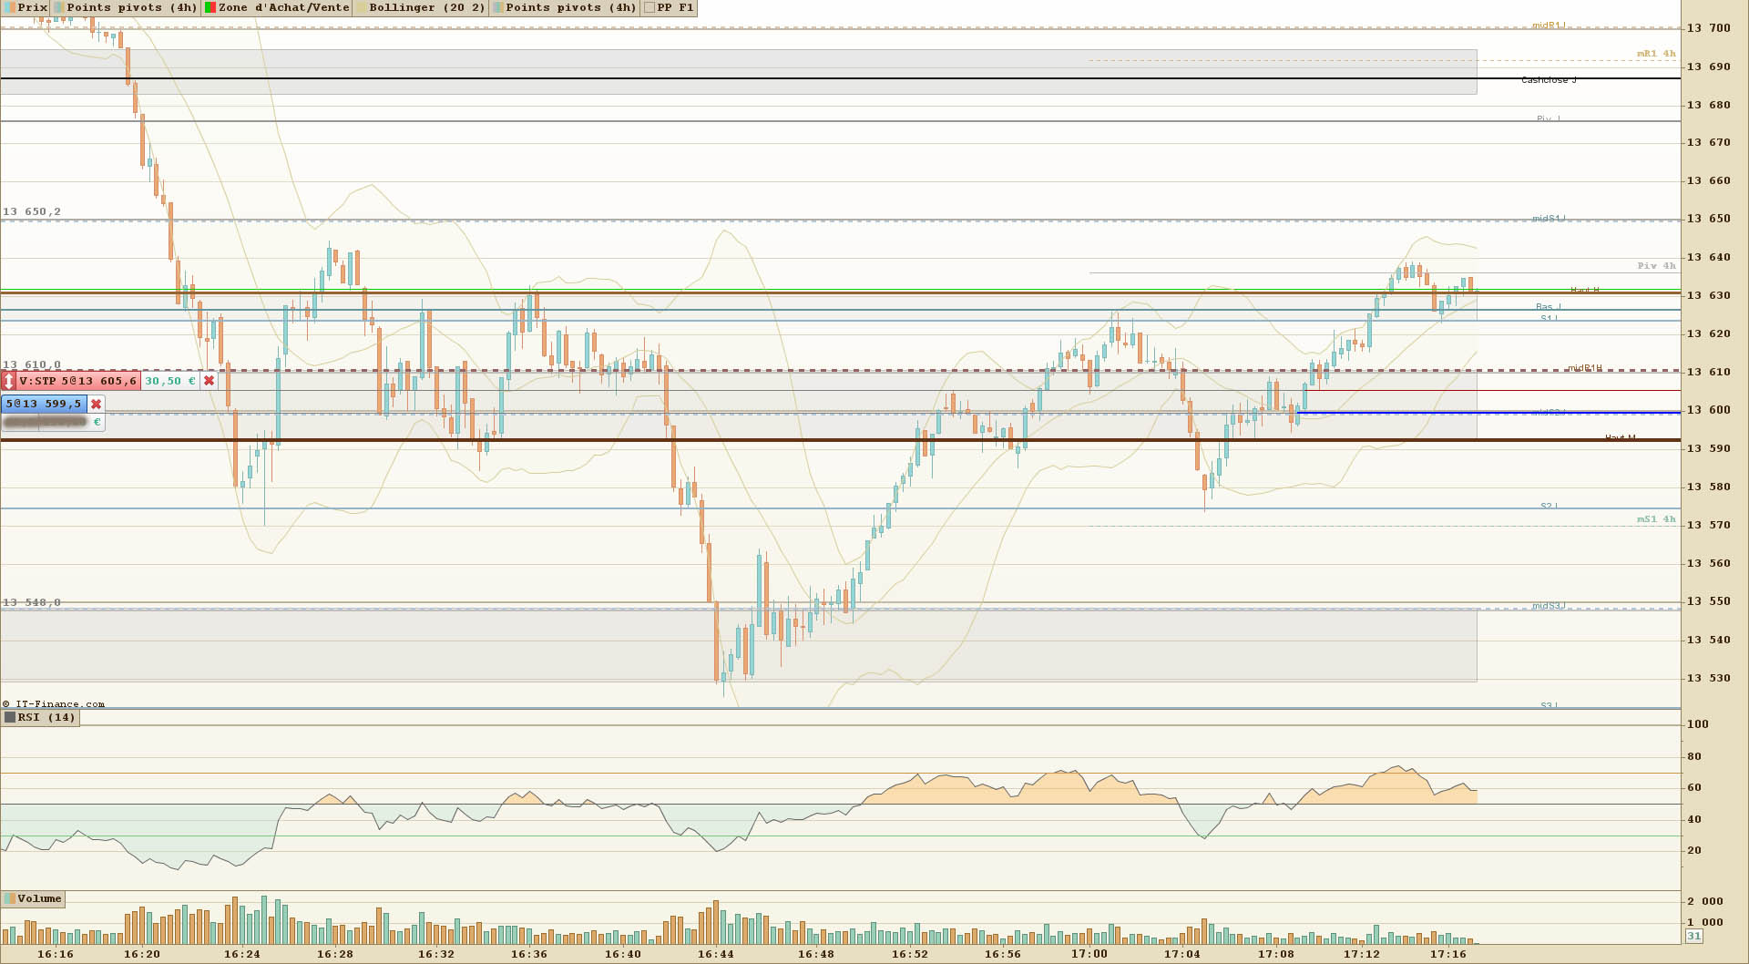1749x964 pixels.
Task: Open the second Points pivots (4h) label
Action: click(571, 7)
